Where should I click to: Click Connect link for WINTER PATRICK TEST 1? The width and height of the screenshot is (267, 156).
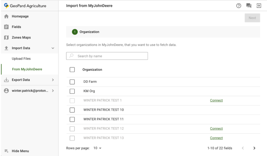tap(216, 100)
